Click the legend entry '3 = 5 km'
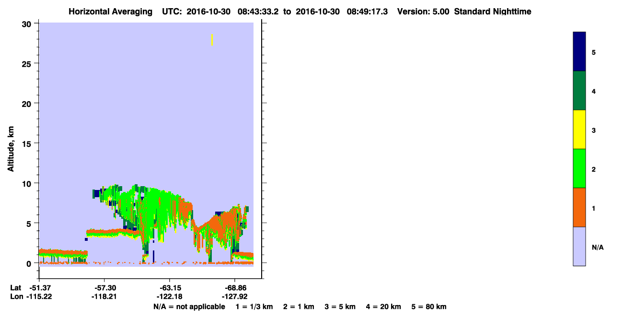The image size is (623, 320). [340, 307]
